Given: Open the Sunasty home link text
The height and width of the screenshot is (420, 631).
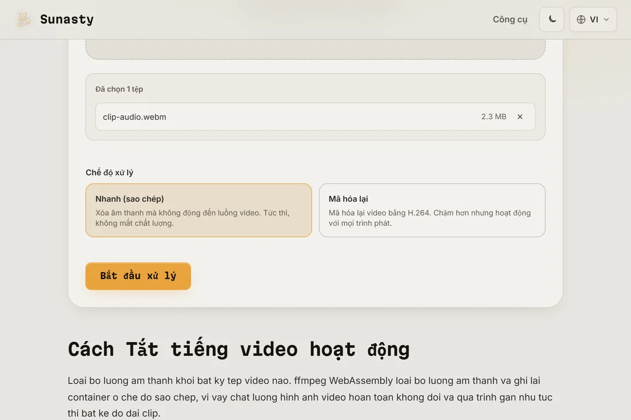Looking at the screenshot, I should pyautogui.click(x=67, y=19).
